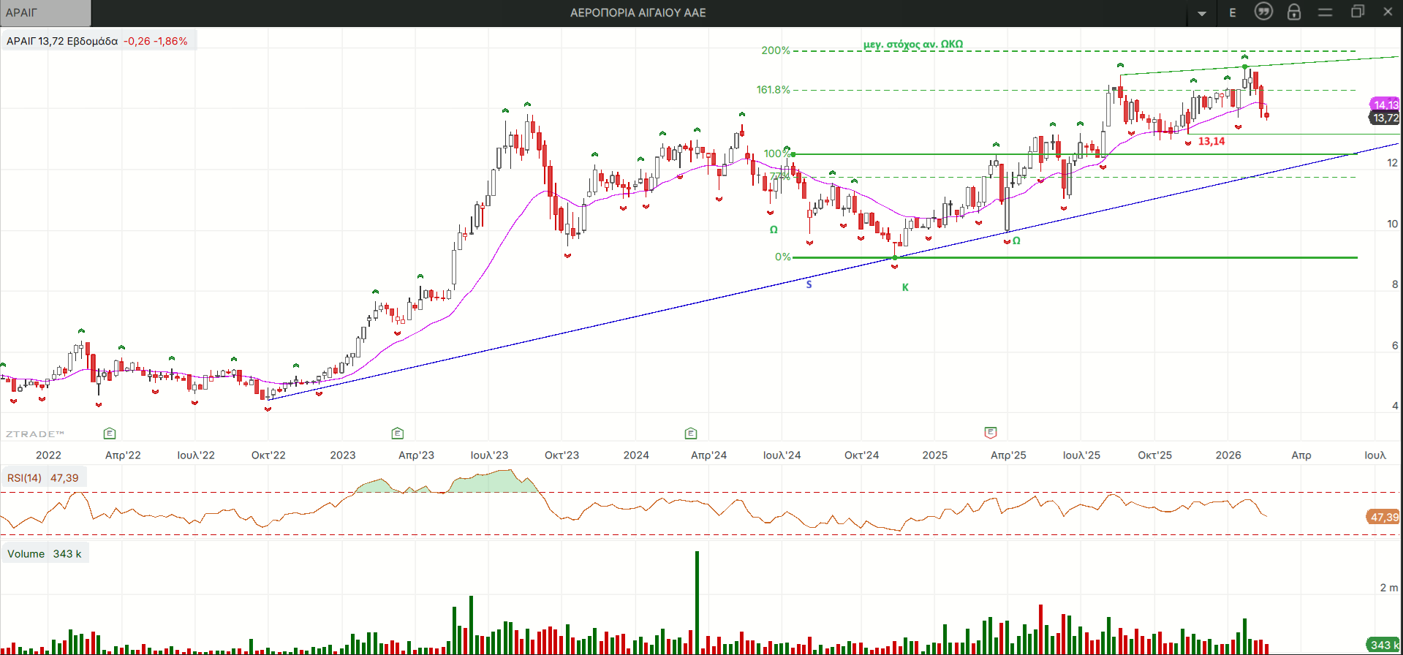
Task: Click the ΑΡΑΙΓ 13,72 weekly price legend
Action: (x=97, y=41)
